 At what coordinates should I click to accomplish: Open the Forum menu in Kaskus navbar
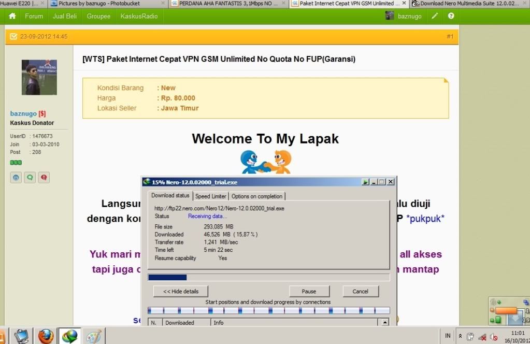click(x=34, y=16)
